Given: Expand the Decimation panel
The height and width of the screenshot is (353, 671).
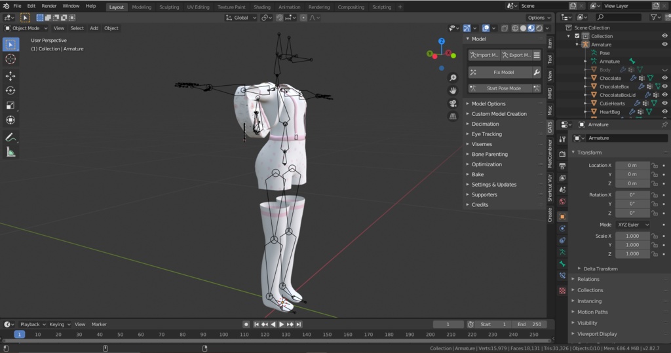Looking at the screenshot, I should click(485, 124).
